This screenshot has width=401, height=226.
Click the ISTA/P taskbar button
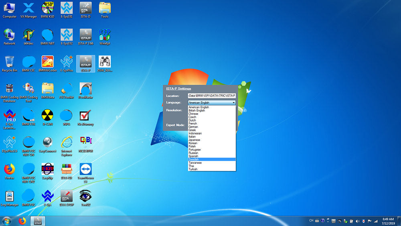tap(38, 221)
